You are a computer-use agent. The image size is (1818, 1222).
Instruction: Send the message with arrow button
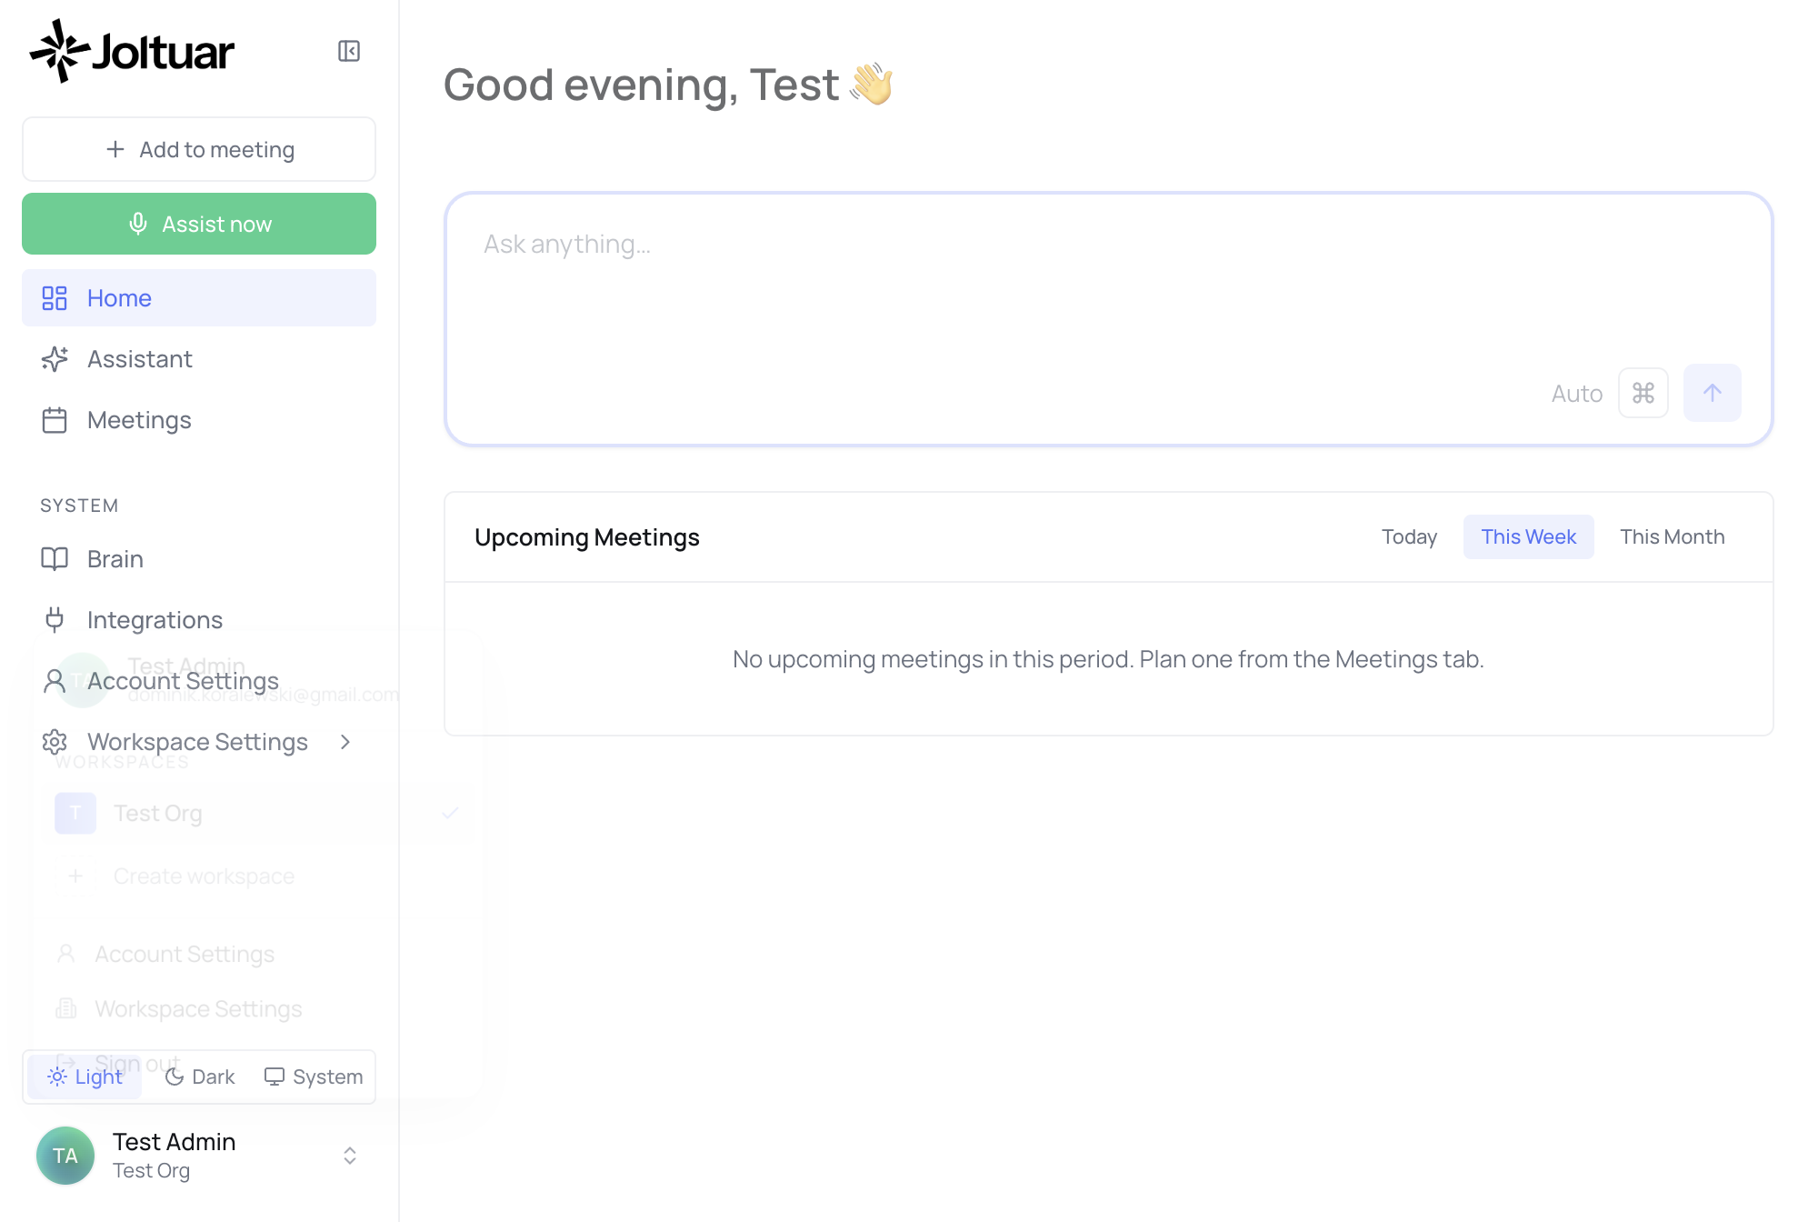1713,393
